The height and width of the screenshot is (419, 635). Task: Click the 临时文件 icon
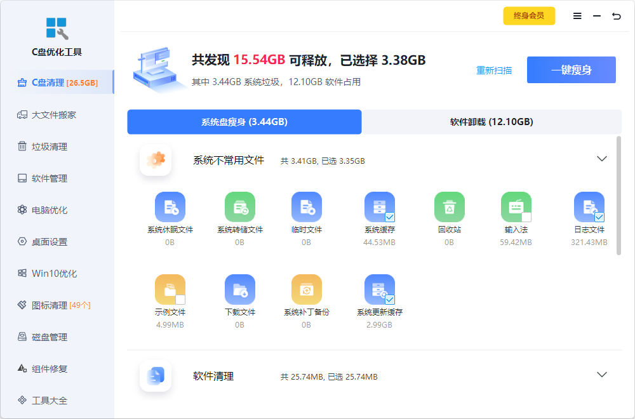307,207
